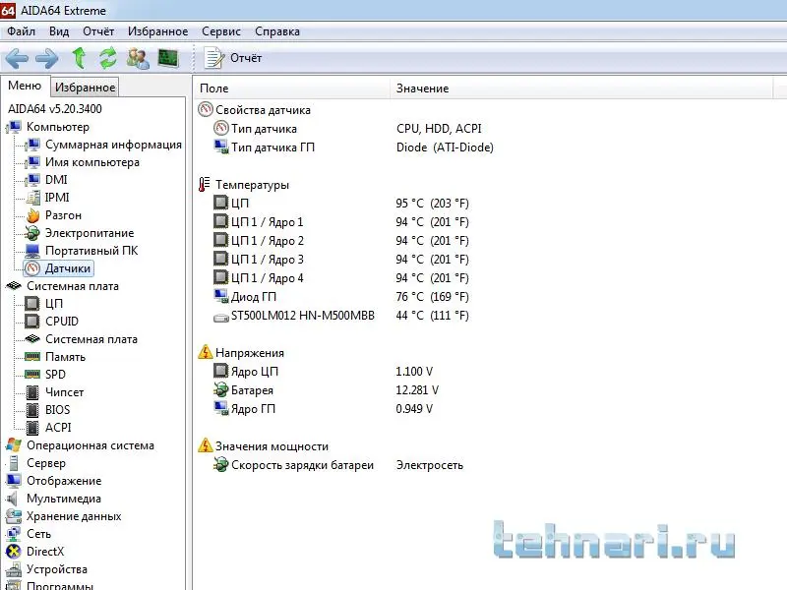787x590 pixels.
Task: Open the Сервис menu
Action: pos(220,31)
